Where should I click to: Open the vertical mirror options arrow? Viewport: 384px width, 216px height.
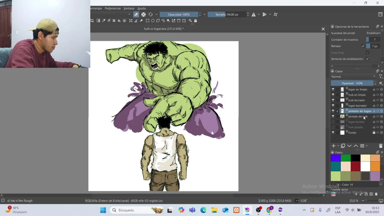point(270,14)
